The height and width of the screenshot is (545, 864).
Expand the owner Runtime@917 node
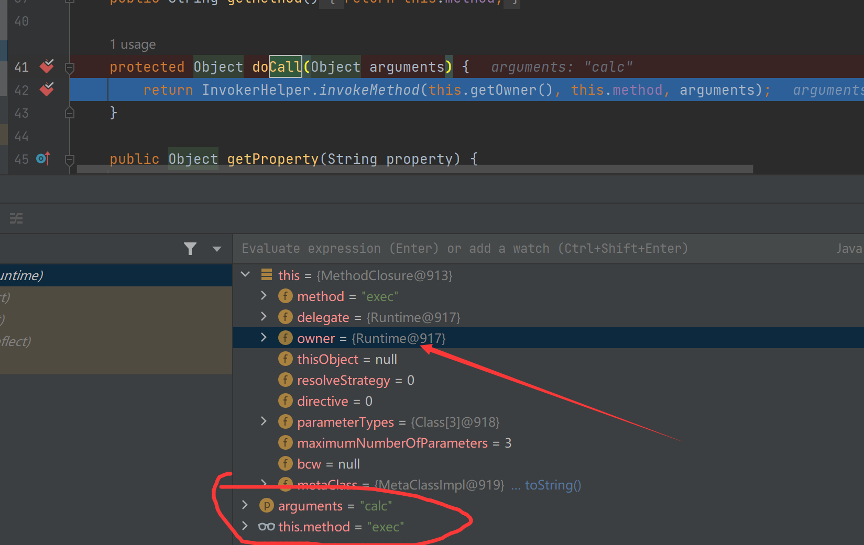(x=264, y=338)
